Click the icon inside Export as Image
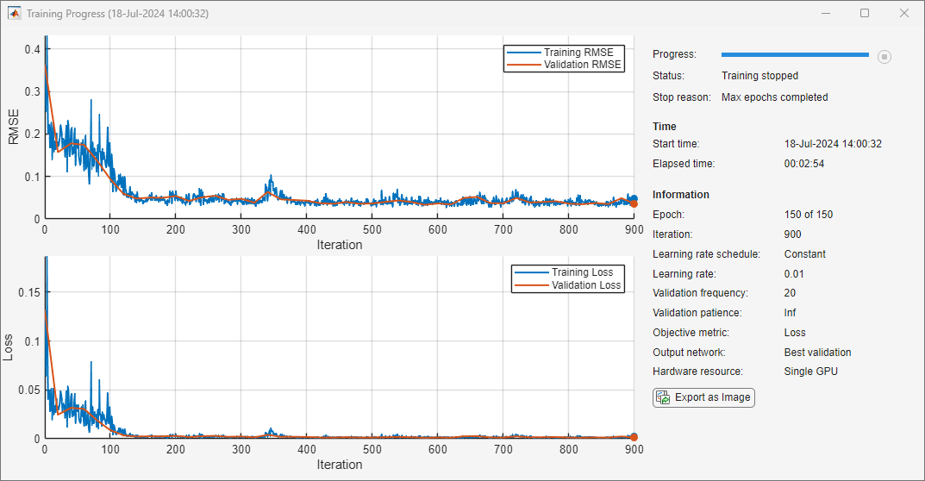Screen dimensions: 925x481 [x=663, y=397]
